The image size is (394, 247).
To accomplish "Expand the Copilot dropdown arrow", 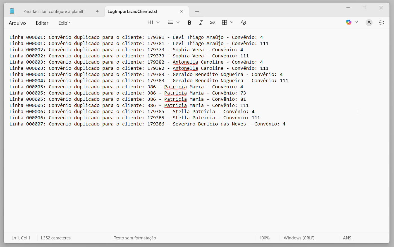I will [x=357, y=22].
